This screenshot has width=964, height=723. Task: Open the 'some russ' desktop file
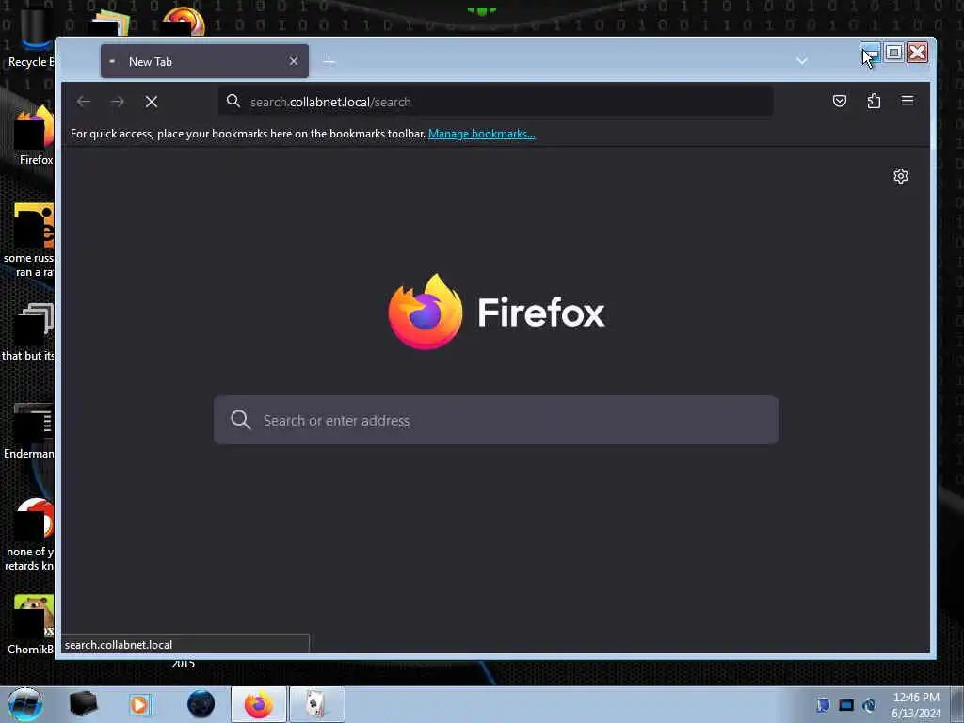click(x=31, y=240)
